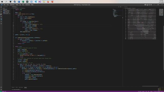Screen dimensions: 164x92
Task: Close the input.txt tab
Action: click(x=128, y=7)
